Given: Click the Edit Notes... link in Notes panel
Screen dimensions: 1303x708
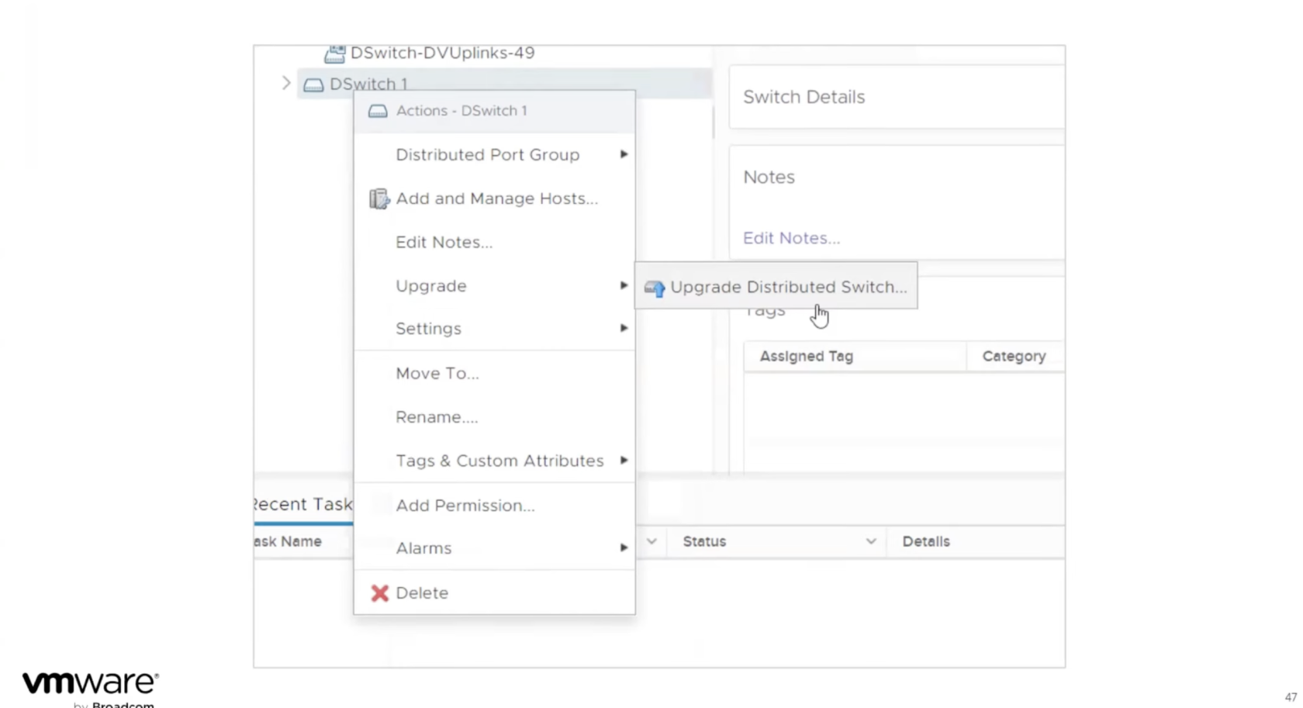Looking at the screenshot, I should coord(791,238).
